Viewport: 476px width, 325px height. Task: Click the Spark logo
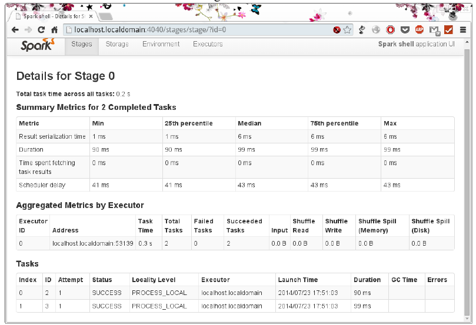[38, 45]
